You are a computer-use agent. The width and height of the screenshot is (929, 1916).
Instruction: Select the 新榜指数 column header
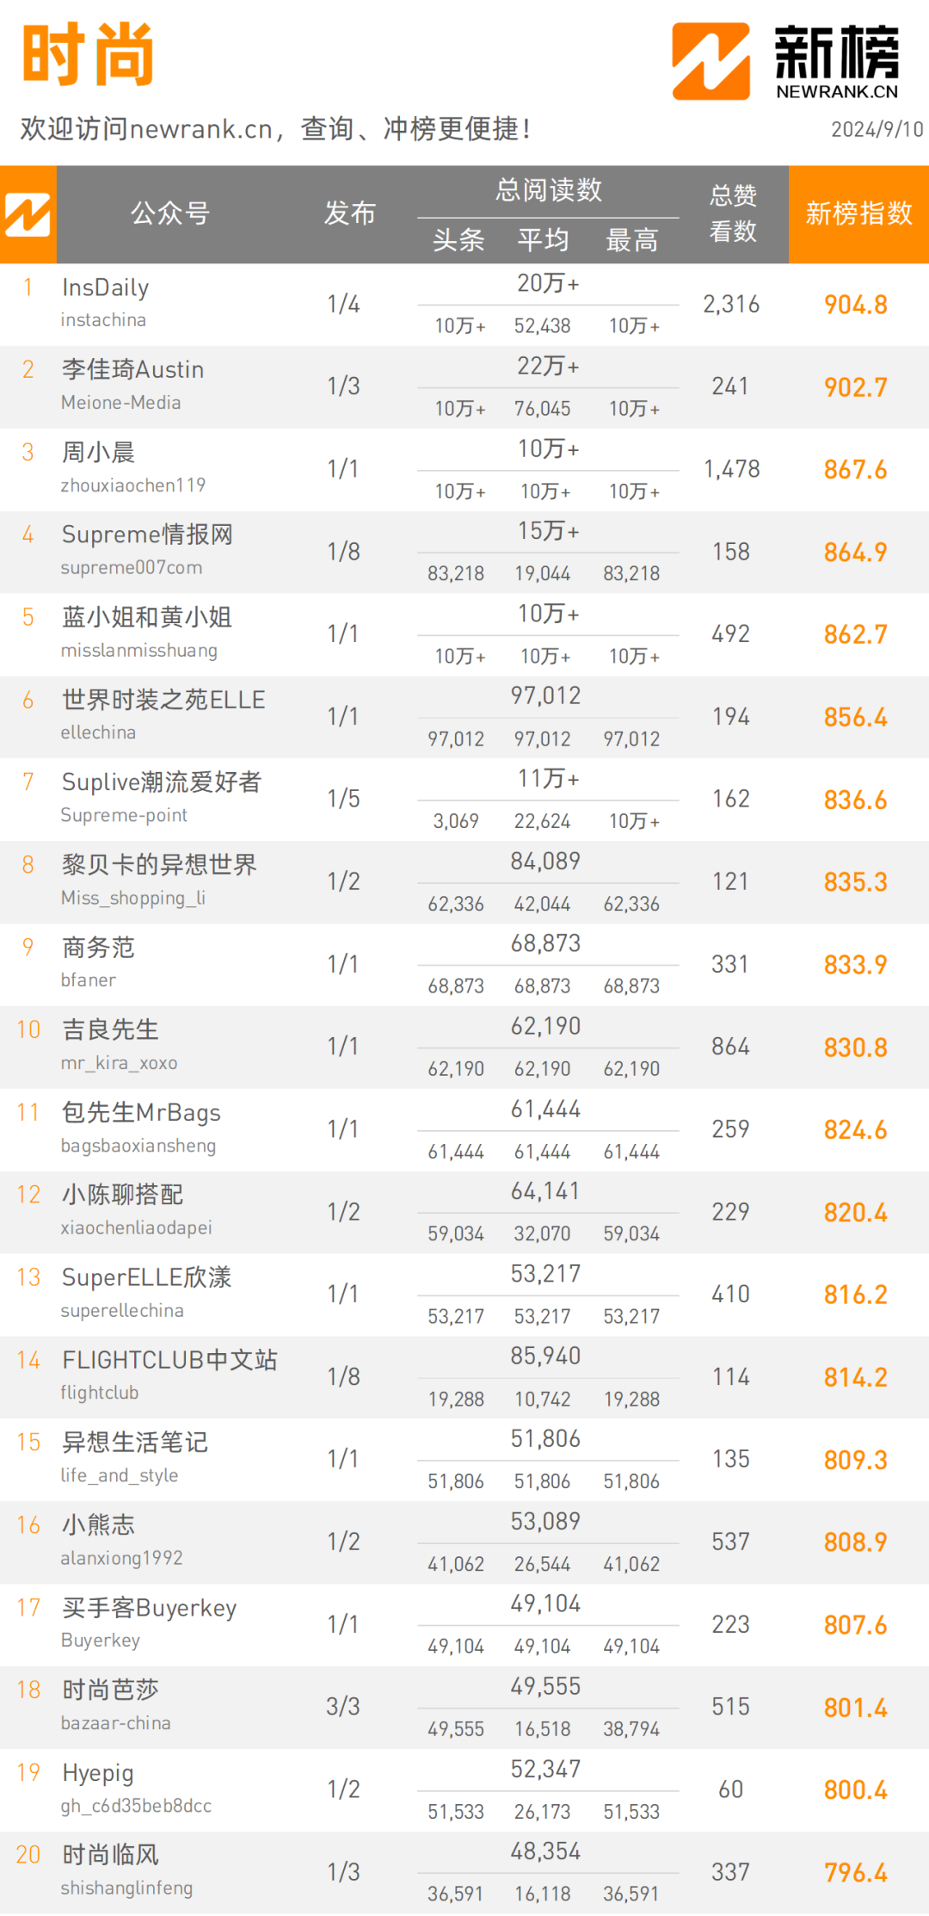[858, 213]
